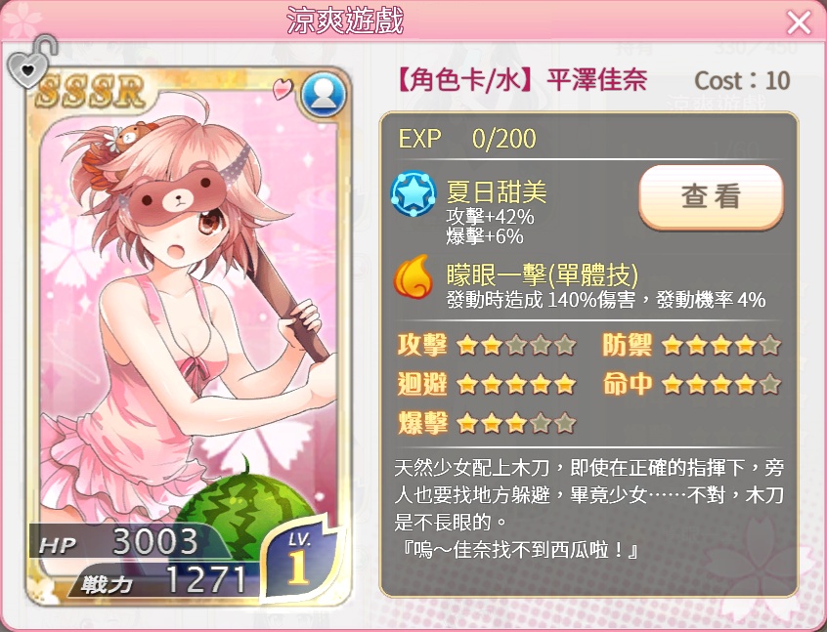Click the 爆擊 star rating row
The width and height of the screenshot is (827, 632).
[x=486, y=423]
